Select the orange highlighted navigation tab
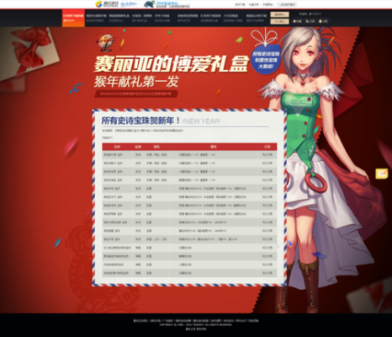Screen dimensions: 392x337 pos(73,18)
